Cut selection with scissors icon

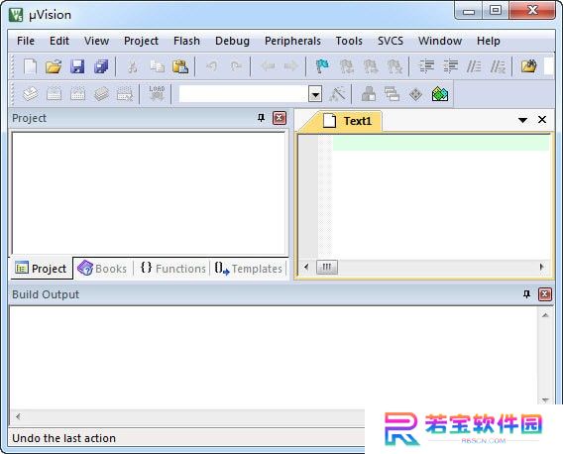[133, 66]
